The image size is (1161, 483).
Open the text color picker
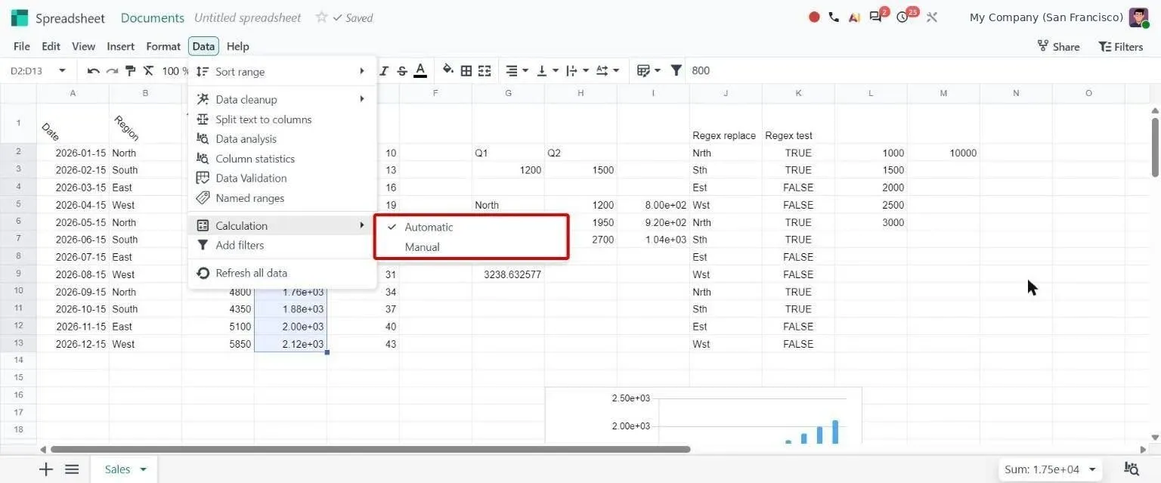[x=420, y=71]
